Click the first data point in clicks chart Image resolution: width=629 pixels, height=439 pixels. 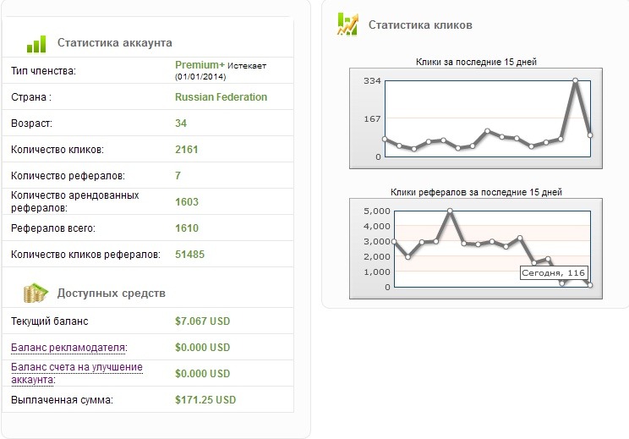(385, 139)
